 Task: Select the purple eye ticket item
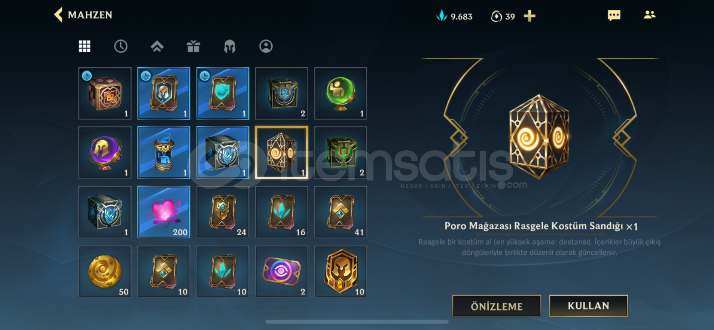[282, 271]
